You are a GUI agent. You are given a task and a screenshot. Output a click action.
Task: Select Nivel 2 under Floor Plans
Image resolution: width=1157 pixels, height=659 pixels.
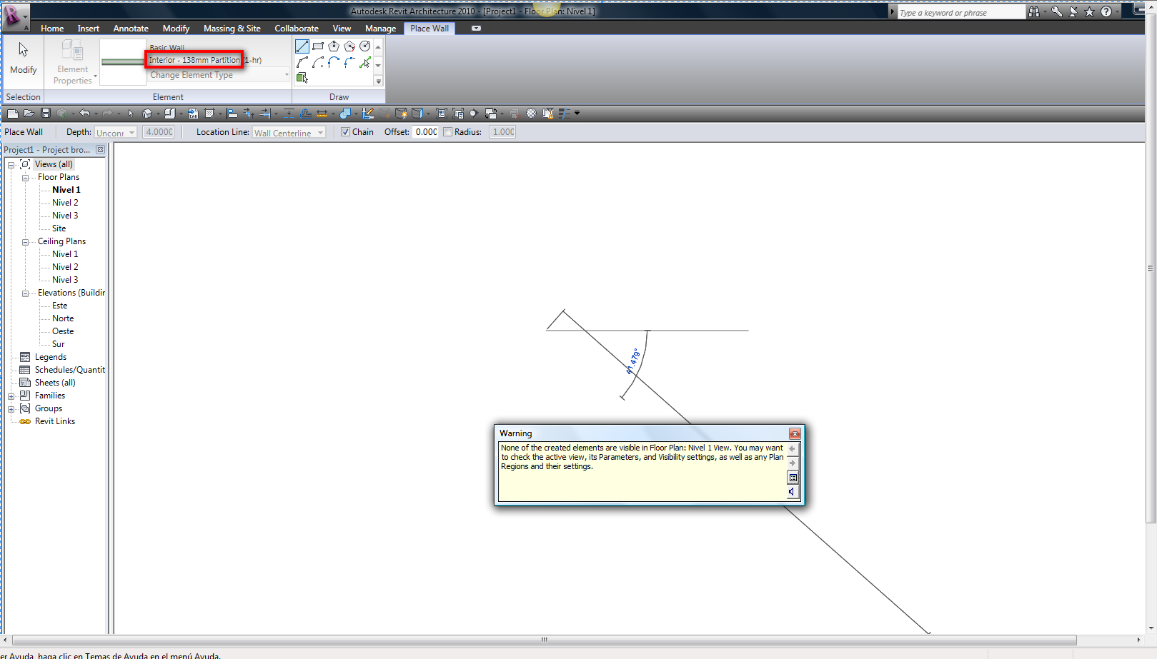[x=65, y=203]
